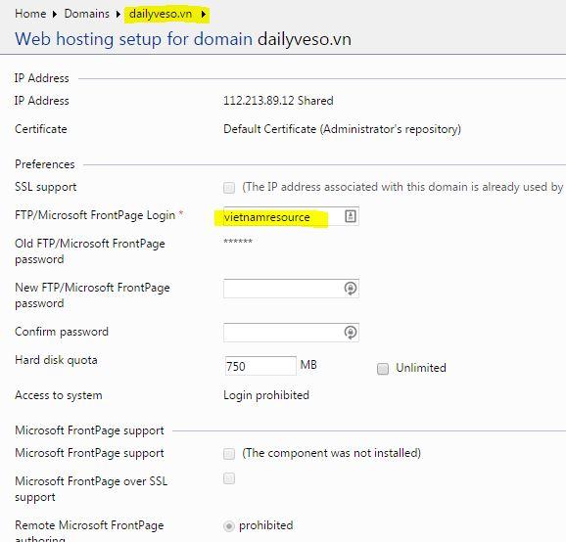Screen dimensions: 566x542
Task: Focus the Confirm password field
Action: (291, 332)
